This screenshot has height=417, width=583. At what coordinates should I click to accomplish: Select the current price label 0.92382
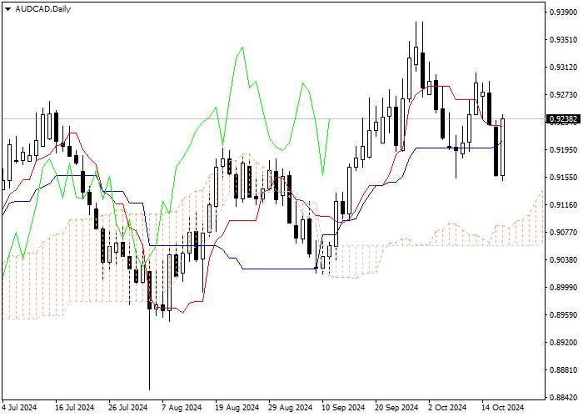[563, 119]
